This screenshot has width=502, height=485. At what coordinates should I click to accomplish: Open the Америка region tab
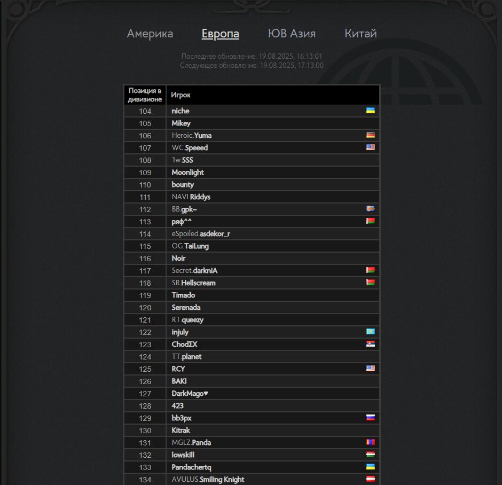point(150,34)
